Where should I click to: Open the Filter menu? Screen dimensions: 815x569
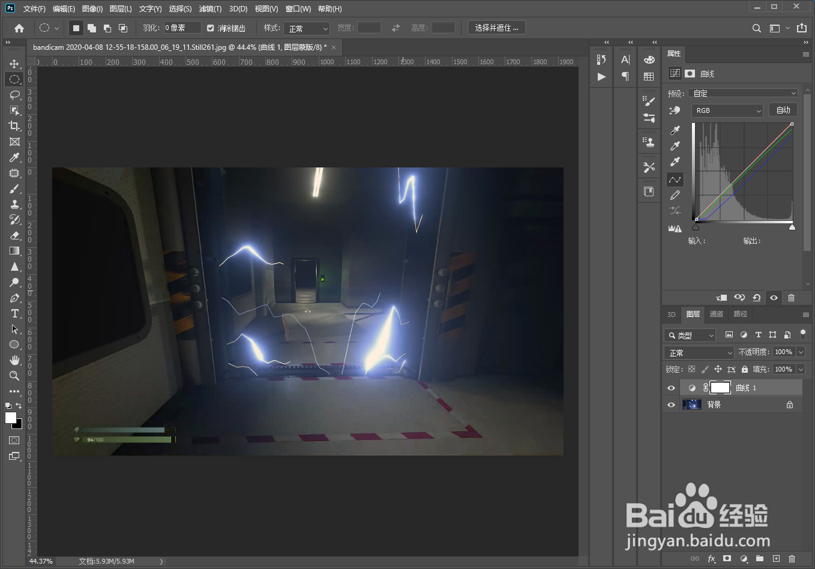coord(210,9)
